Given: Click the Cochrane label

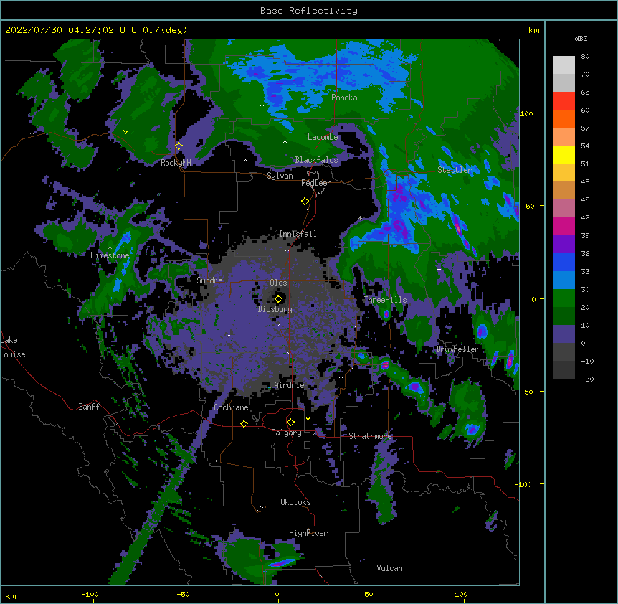Looking at the screenshot, I should [231, 407].
